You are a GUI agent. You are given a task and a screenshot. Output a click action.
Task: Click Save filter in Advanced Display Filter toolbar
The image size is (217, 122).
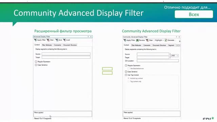click(59, 40)
